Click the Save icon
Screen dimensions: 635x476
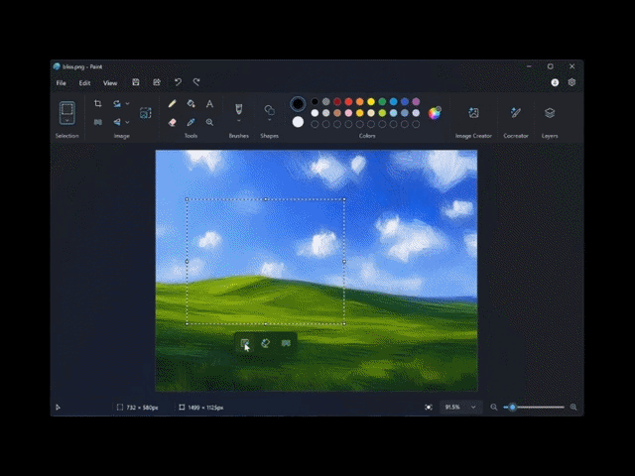[136, 82]
